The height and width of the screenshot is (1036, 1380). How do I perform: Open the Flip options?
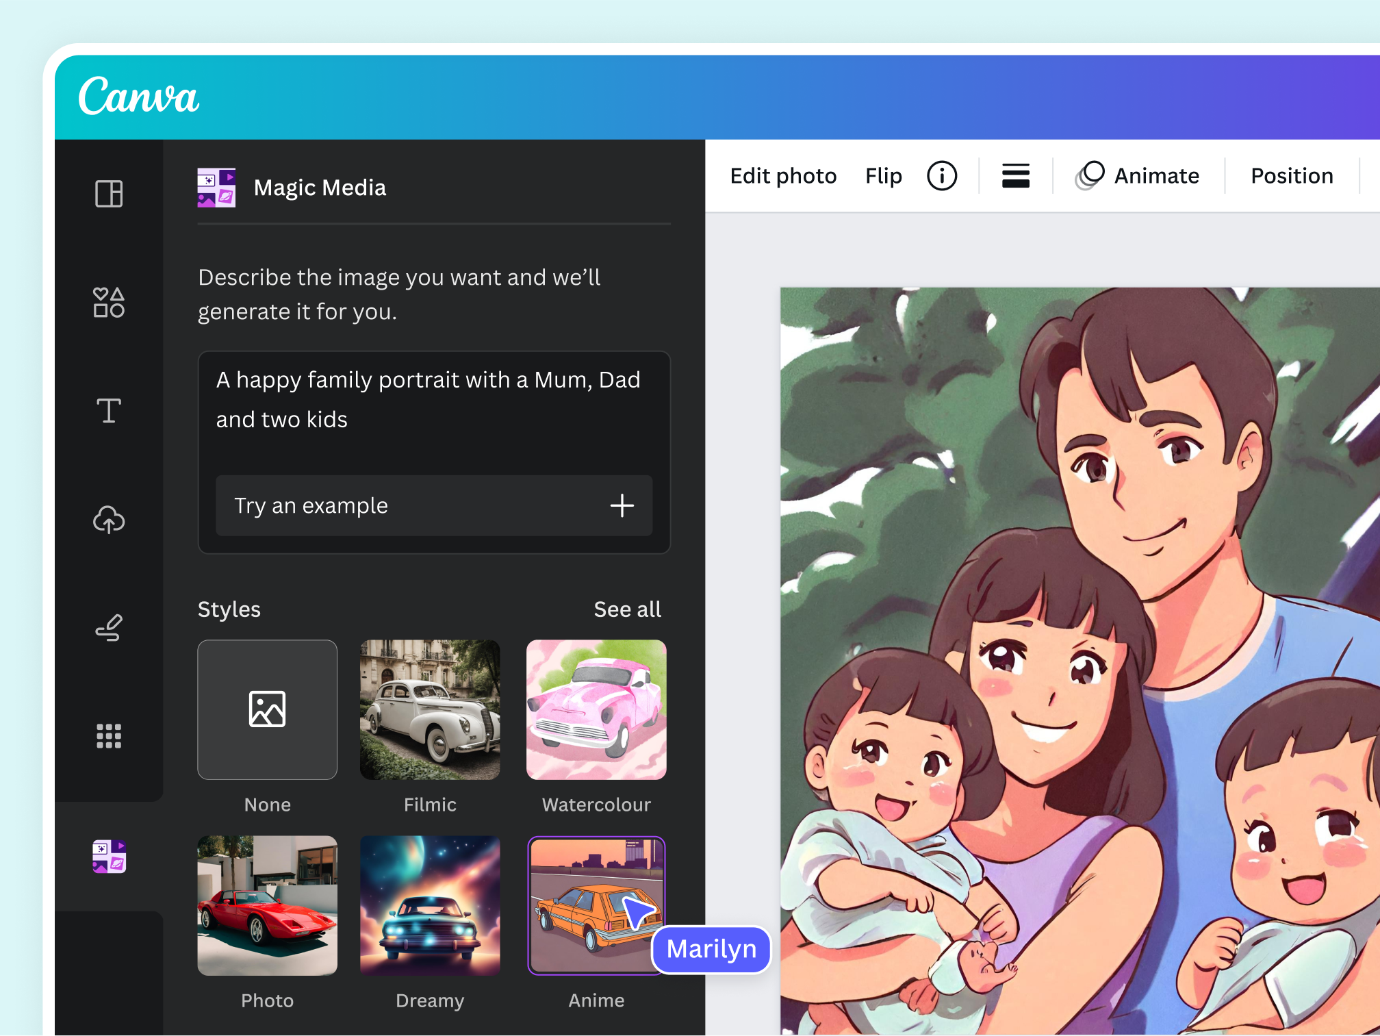[883, 176]
